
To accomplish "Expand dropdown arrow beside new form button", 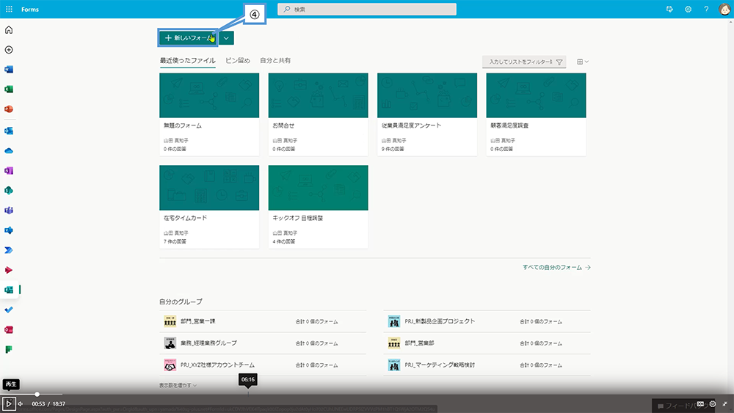I will pyautogui.click(x=226, y=37).
